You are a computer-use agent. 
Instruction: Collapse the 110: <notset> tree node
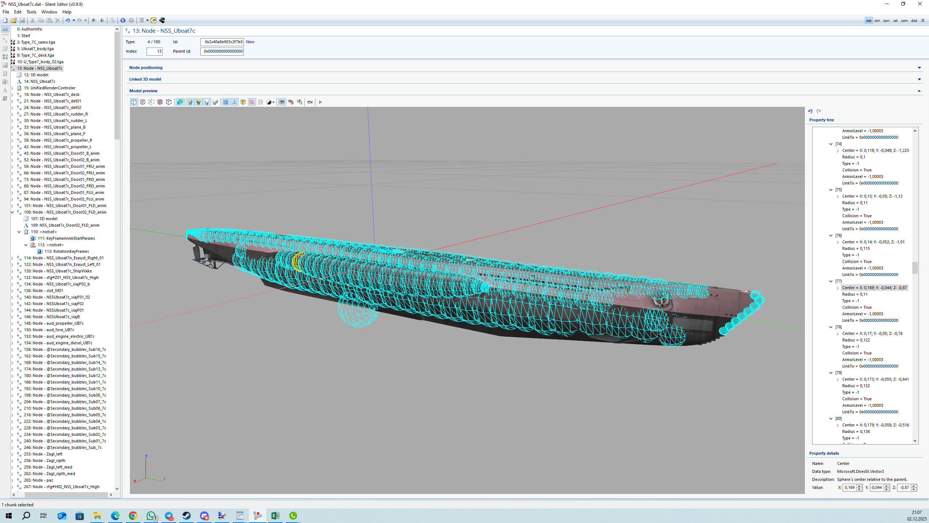[19, 232]
